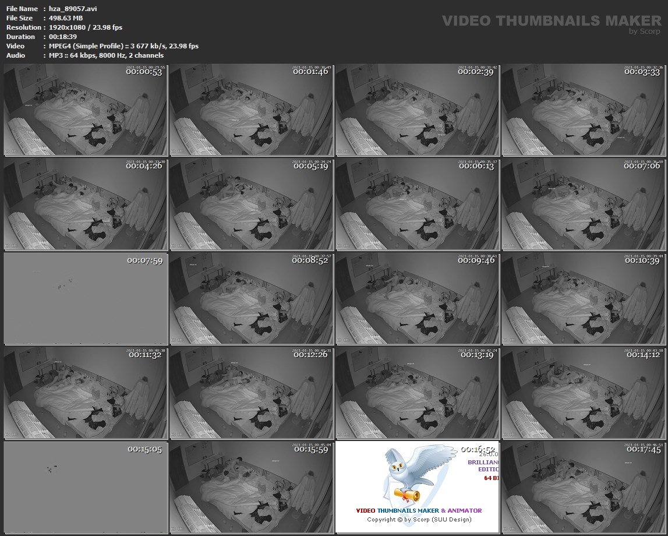Image resolution: width=668 pixels, height=536 pixels.
Task: Click the file size value 498.63 MB
Action: click(x=66, y=18)
